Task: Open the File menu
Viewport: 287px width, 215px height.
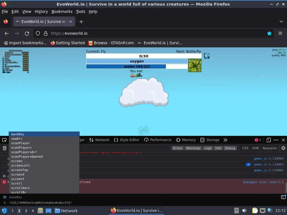Action: (5, 11)
